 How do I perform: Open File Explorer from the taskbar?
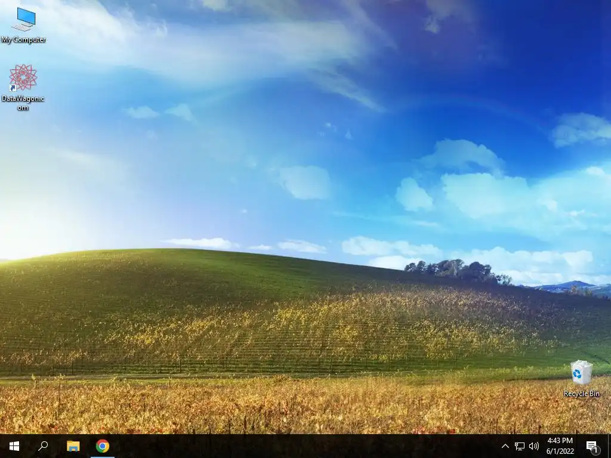coord(73,446)
